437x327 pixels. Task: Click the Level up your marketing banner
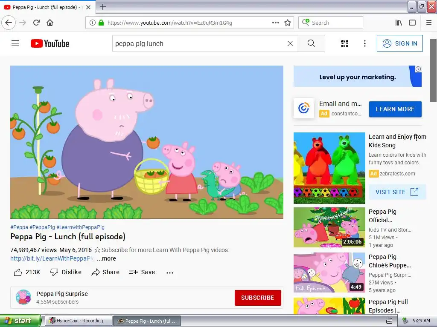(358, 77)
